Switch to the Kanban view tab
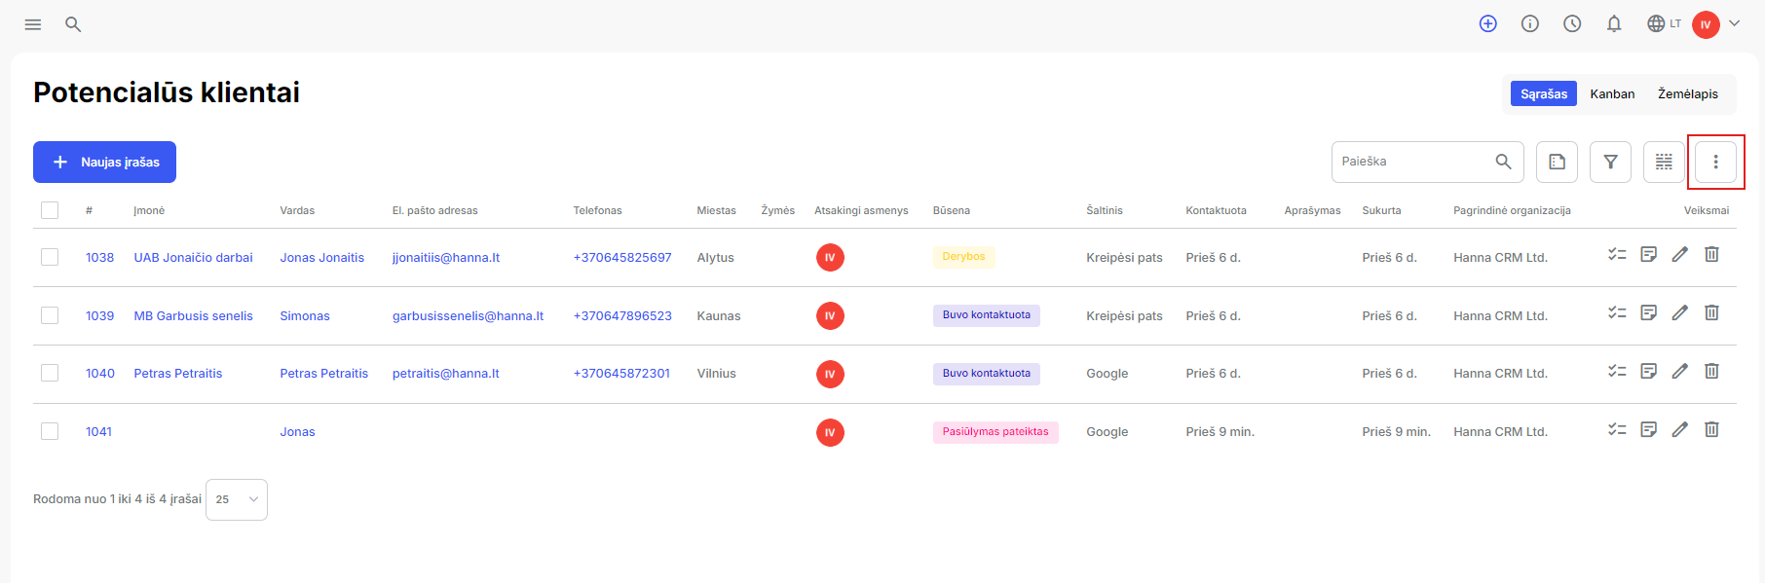This screenshot has height=583, width=1765. click(1612, 94)
